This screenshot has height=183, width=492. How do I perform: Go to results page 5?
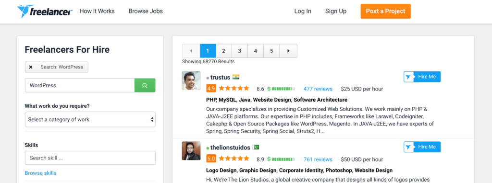[271, 51]
